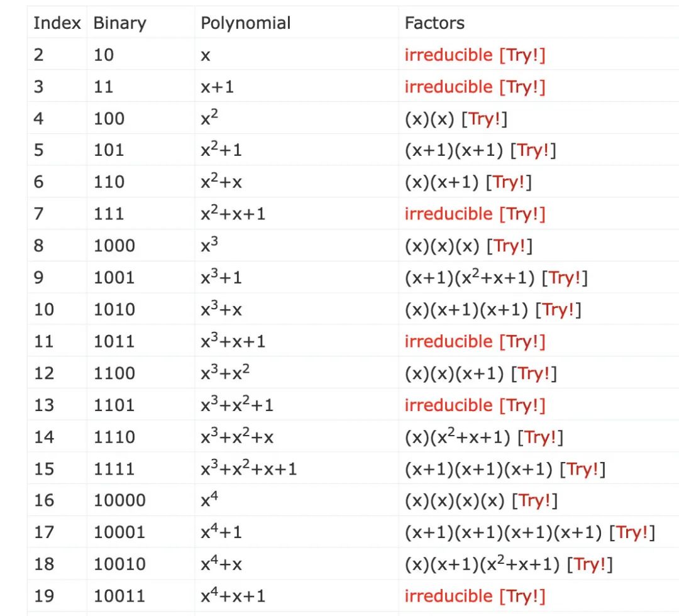Open Try! for irreducible x⁴+x+1
The image size is (679, 616).
pyautogui.click(x=522, y=596)
